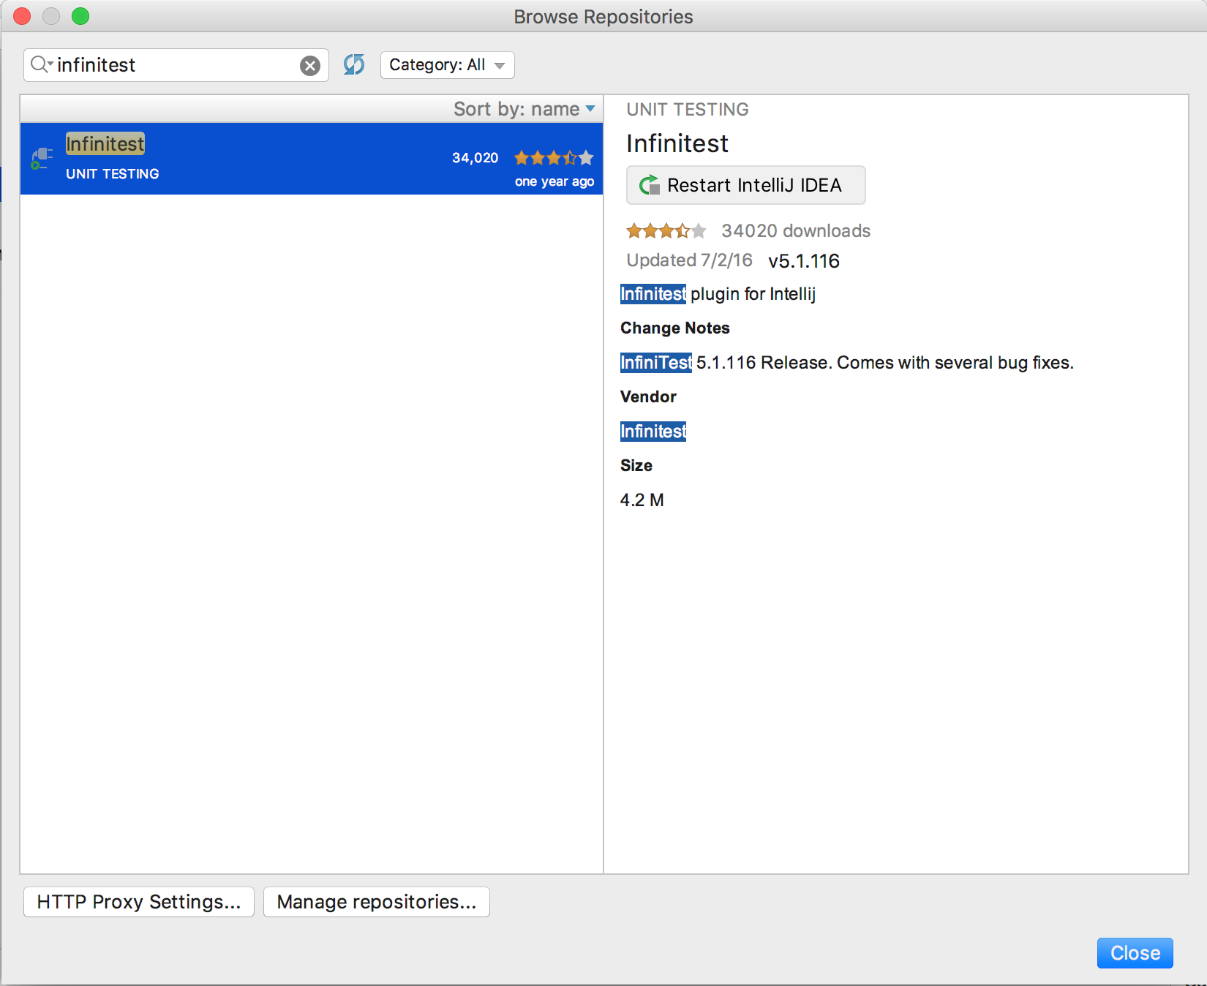Click the 4.2 M size value
Screen dimensions: 1207x986
[x=642, y=500]
